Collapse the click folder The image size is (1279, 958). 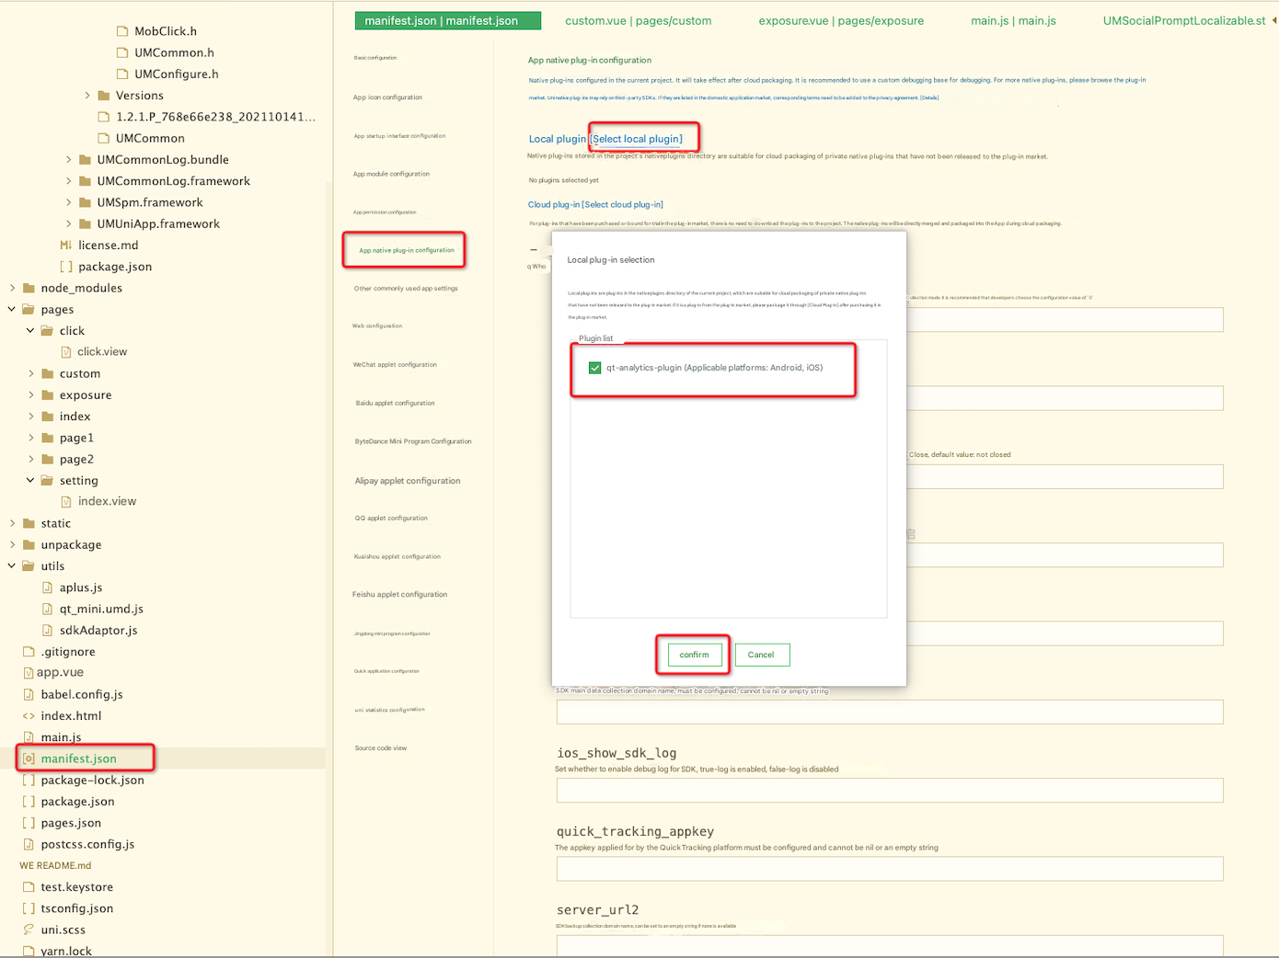point(30,331)
